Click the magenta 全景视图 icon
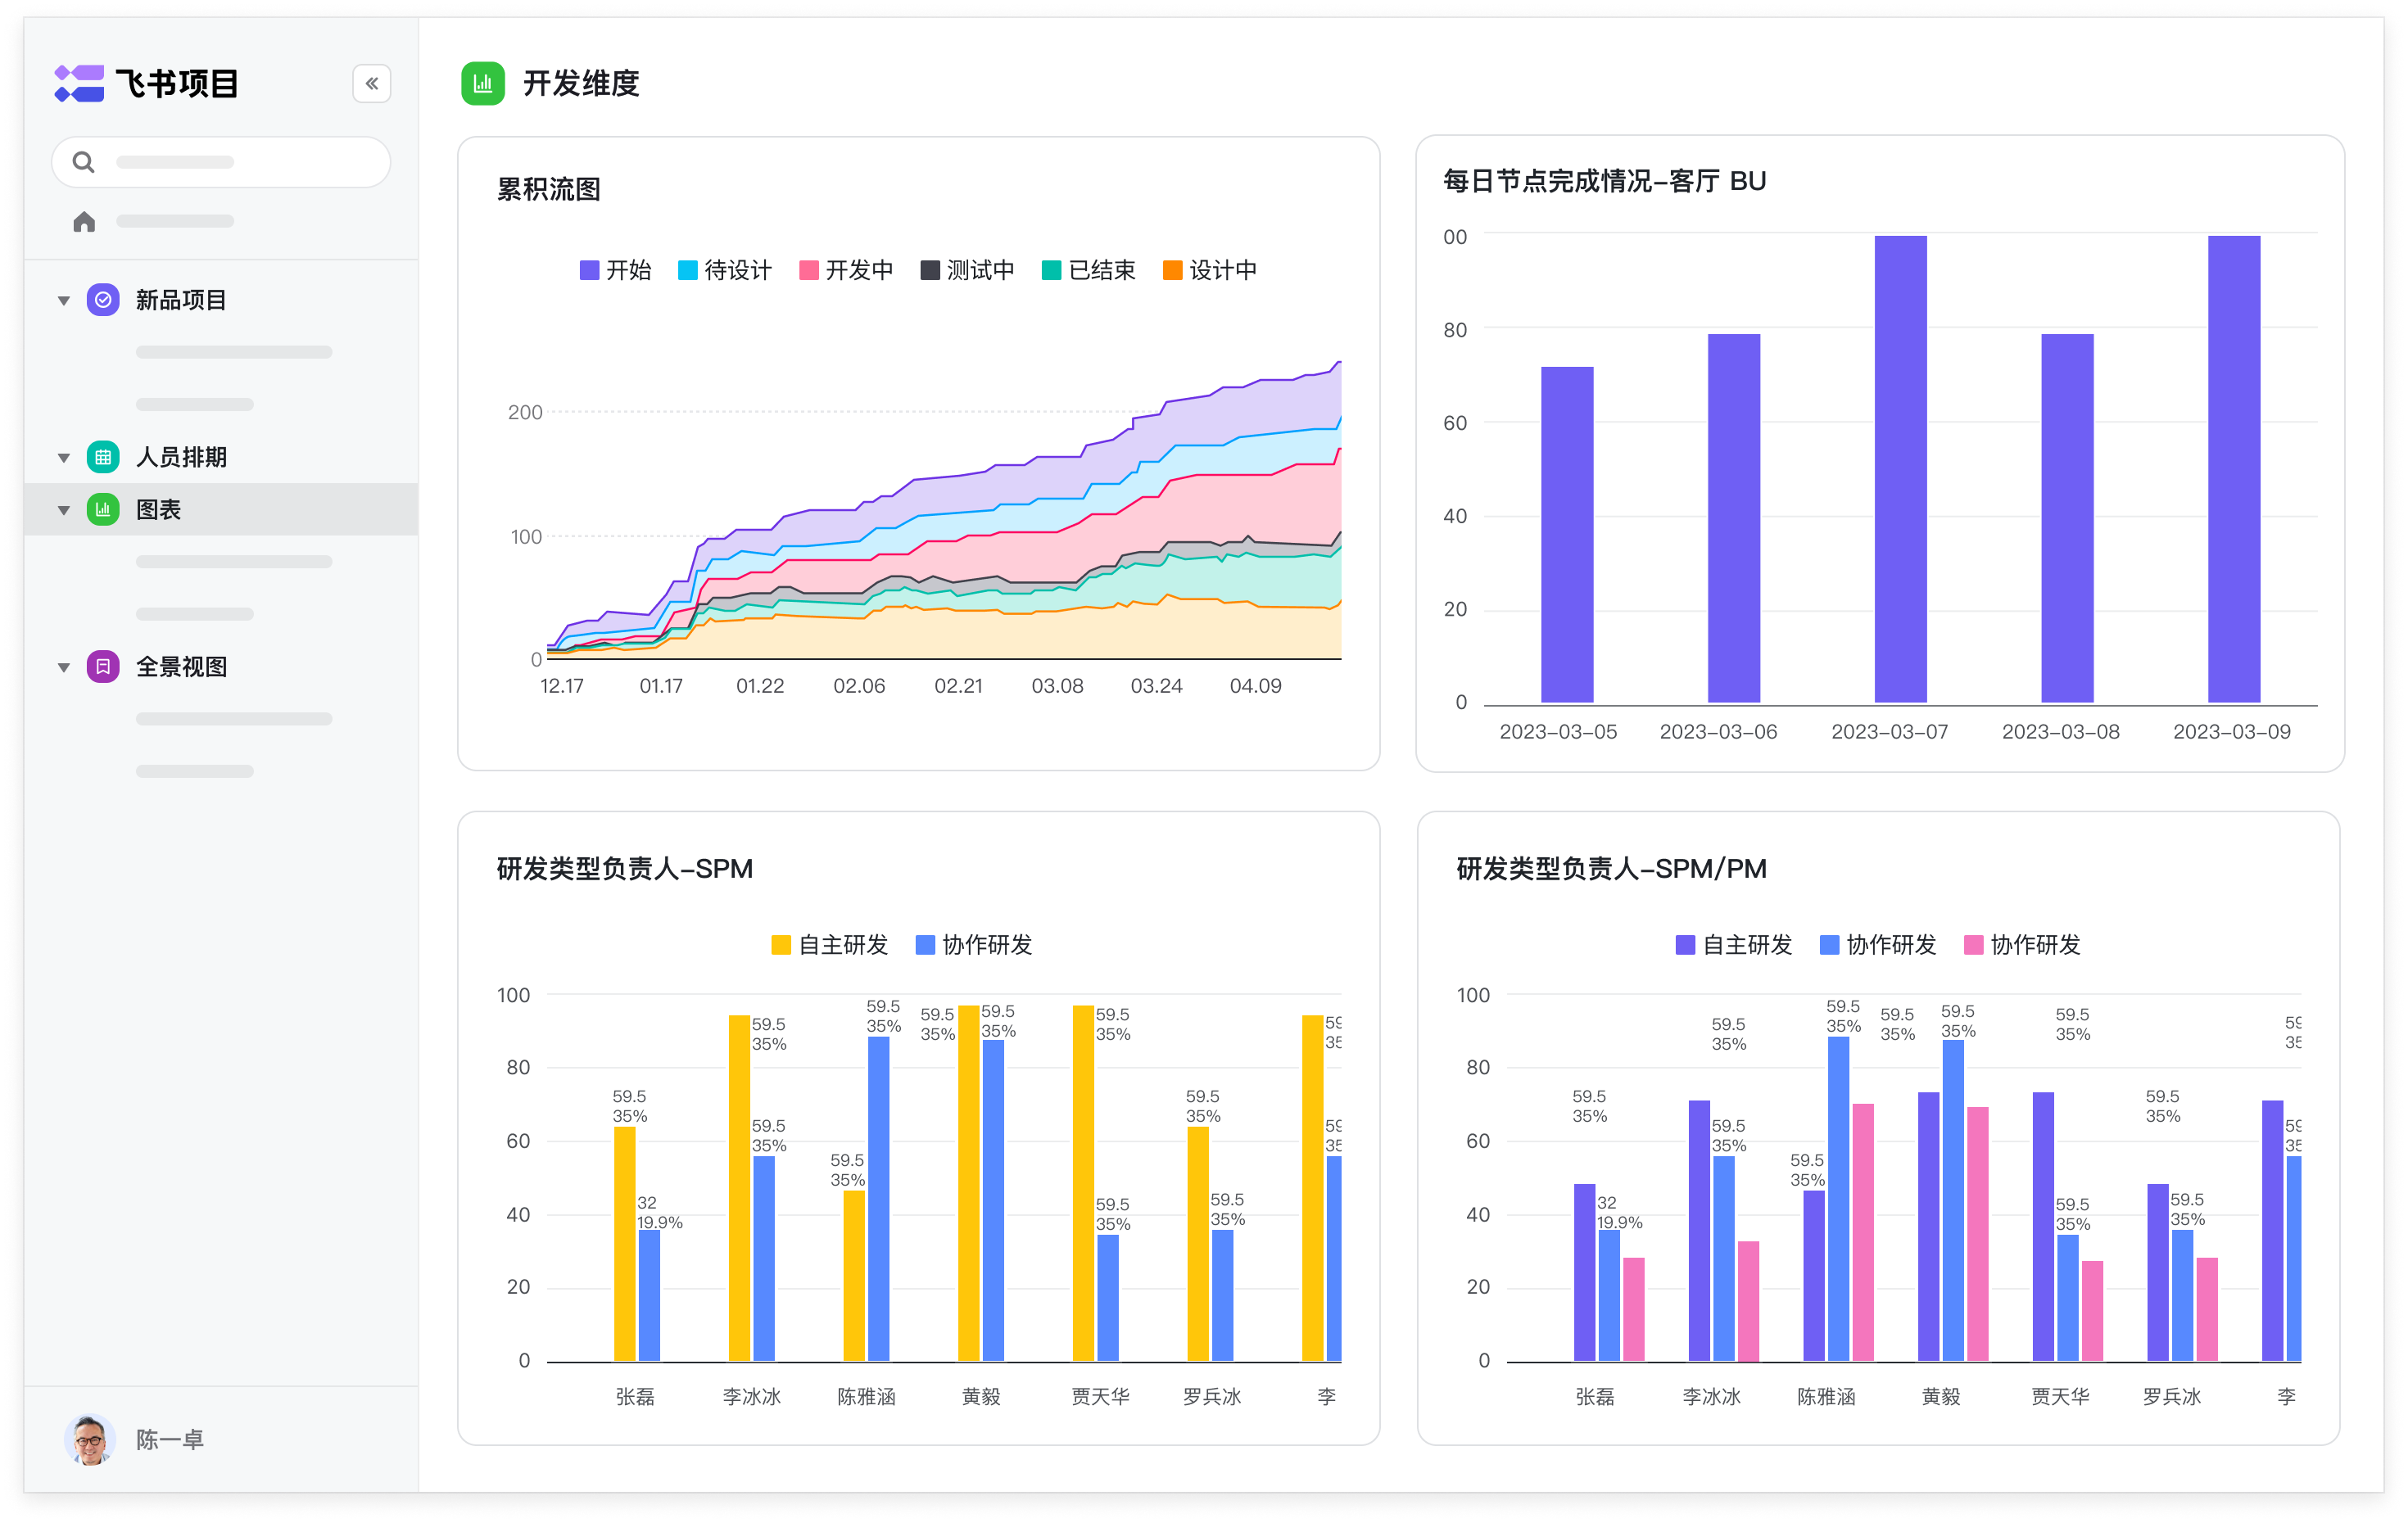Viewport: 2408px width, 1523px height. tap(103, 666)
